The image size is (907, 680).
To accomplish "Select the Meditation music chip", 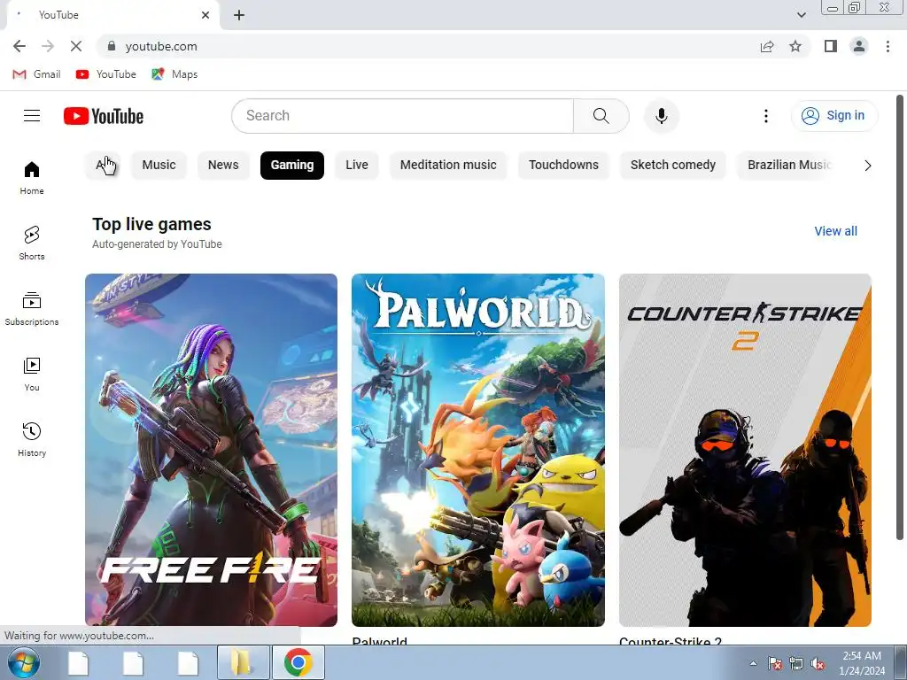I will 448,166.
